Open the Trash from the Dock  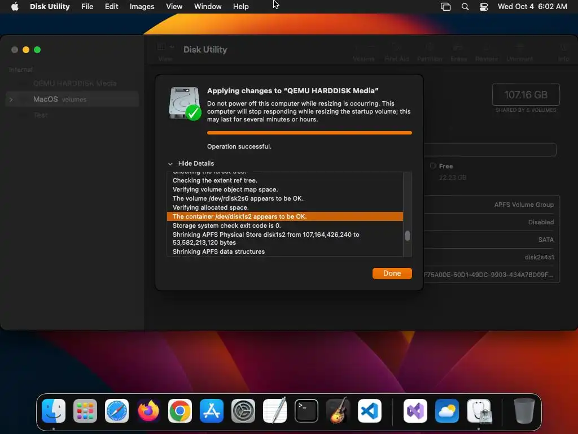click(x=524, y=411)
